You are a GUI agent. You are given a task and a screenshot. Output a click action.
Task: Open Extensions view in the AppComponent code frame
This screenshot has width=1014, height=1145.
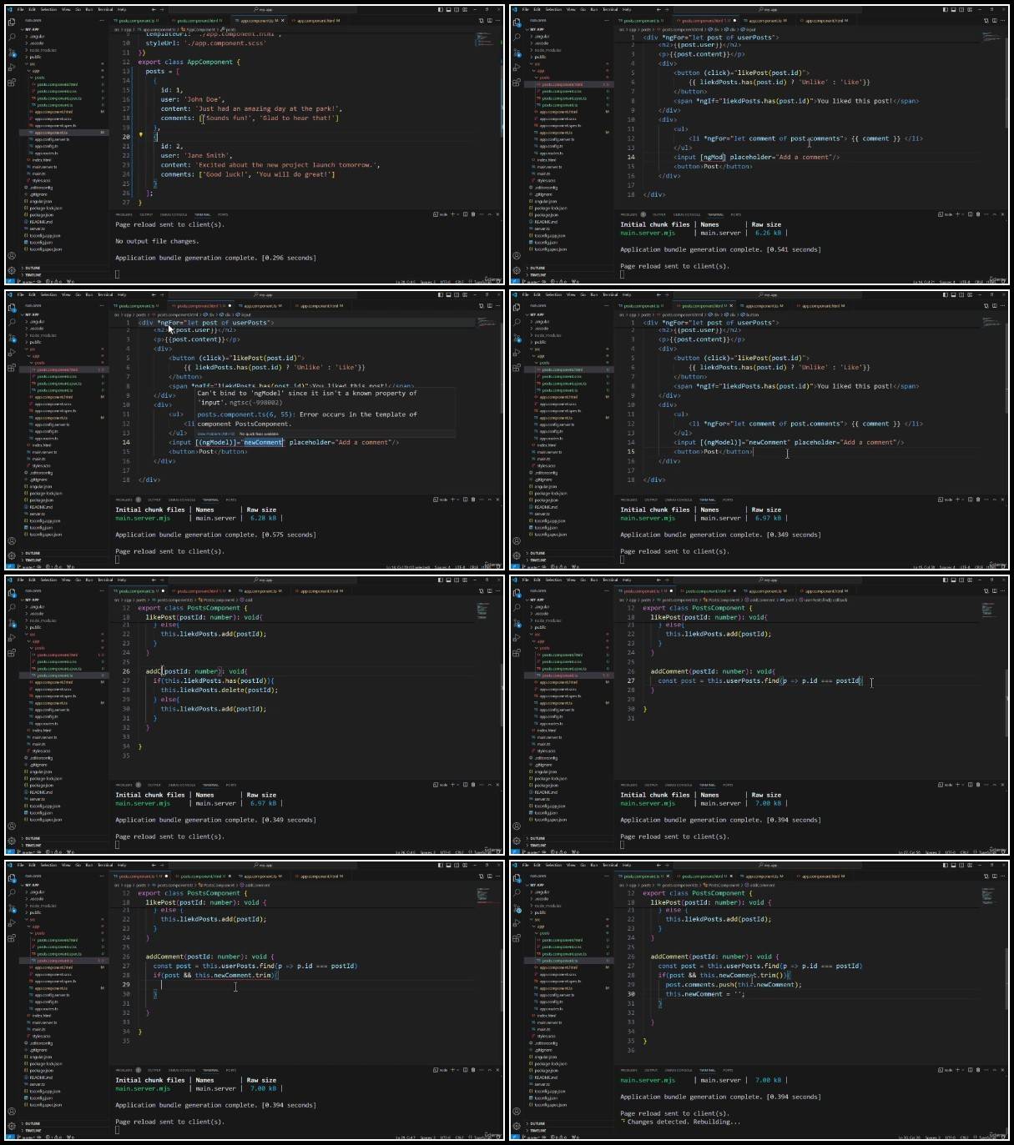(12, 82)
